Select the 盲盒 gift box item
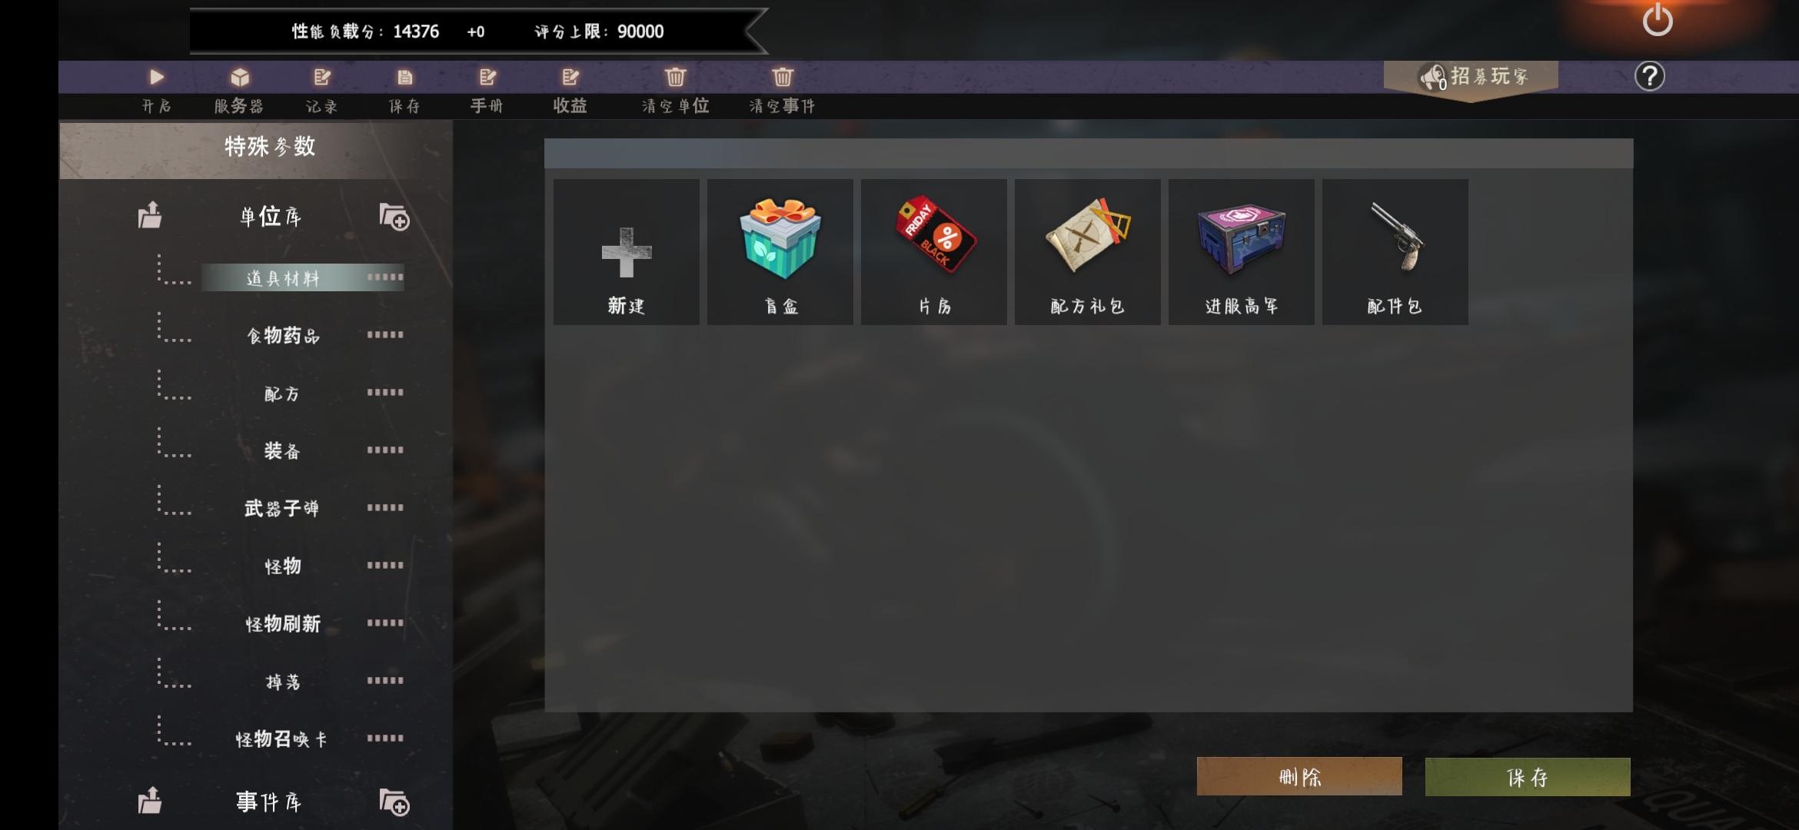Viewport: 1799px width, 830px height. pyautogui.click(x=780, y=252)
